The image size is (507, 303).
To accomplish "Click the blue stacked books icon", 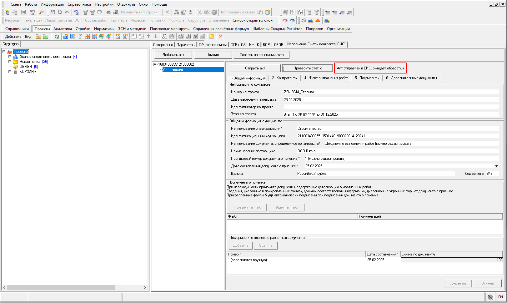I will [x=292, y=20].
